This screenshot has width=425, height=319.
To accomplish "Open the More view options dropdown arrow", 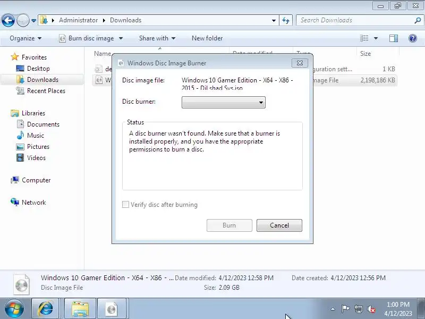I will [376, 38].
